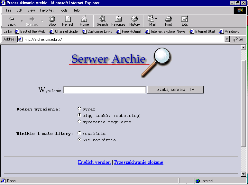Select the 'rozróżnia' case-sensitive radio button
The width and height of the screenshot is (248, 185).
pyautogui.click(x=79, y=133)
